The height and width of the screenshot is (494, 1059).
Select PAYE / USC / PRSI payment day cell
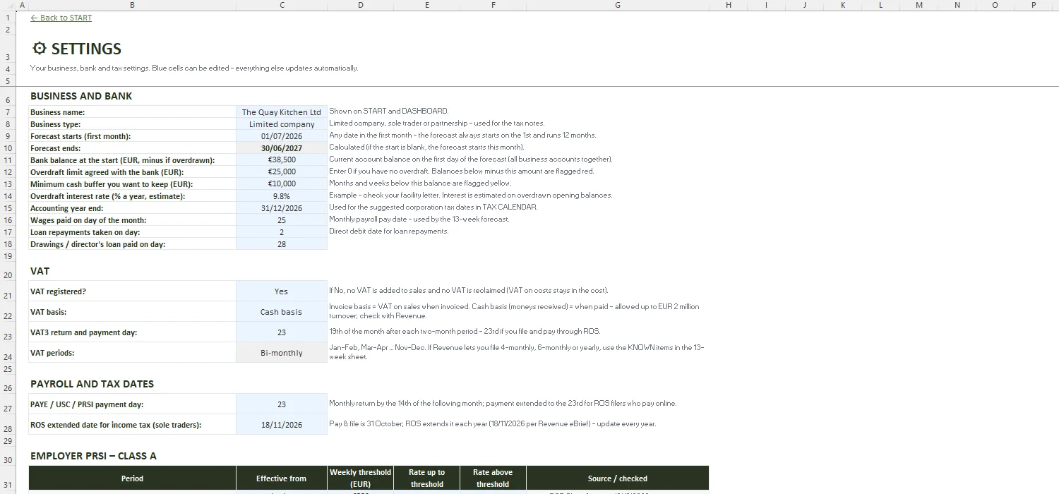(282, 404)
